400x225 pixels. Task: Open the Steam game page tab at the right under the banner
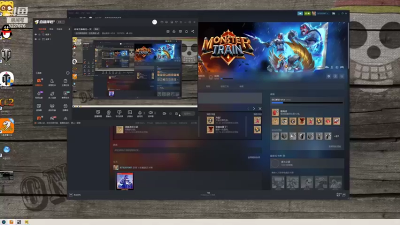241,86
